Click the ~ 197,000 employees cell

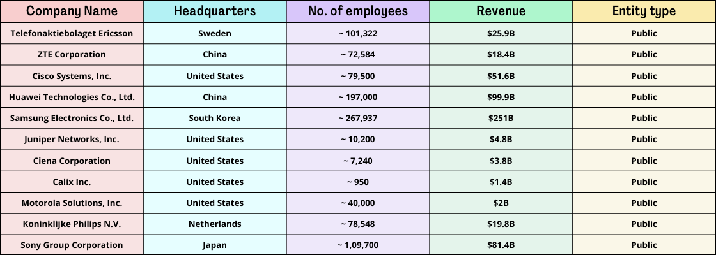[x=357, y=97]
